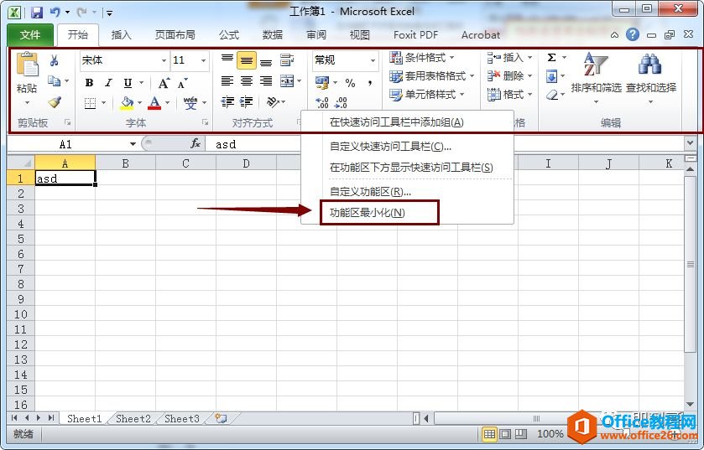Viewport: 704px width, 450px height.
Task: Click the merge and center icon
Action: [287, 80]
